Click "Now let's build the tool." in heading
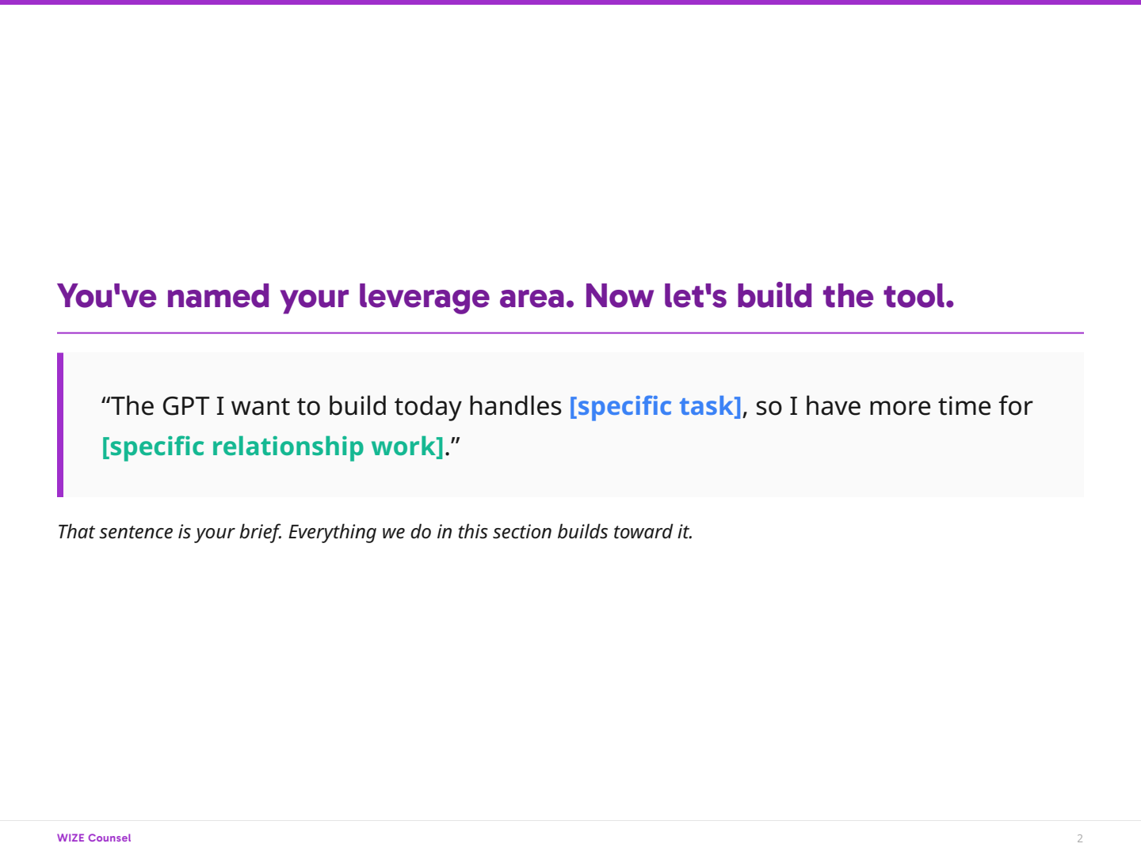The image size is (1141, 855). coord(769,297)
